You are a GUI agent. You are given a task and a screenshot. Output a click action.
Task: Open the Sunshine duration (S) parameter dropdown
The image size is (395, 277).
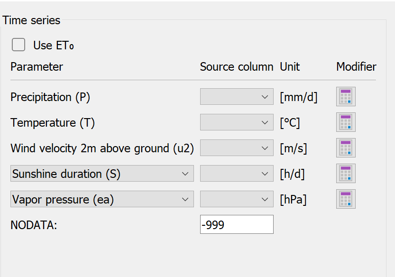[102, 174]
